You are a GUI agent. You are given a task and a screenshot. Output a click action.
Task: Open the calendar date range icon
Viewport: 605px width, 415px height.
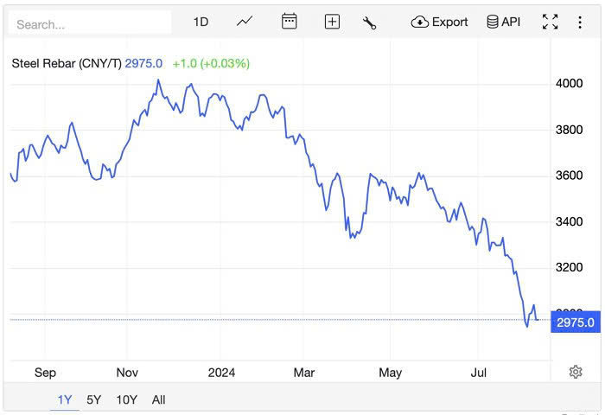(x=289, y=22)
